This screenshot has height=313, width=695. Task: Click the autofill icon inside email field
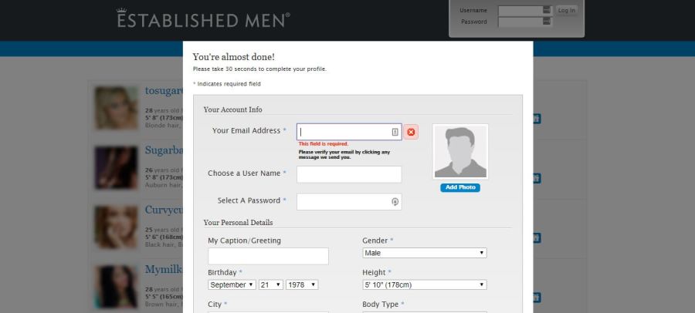(x=395, y=132)
